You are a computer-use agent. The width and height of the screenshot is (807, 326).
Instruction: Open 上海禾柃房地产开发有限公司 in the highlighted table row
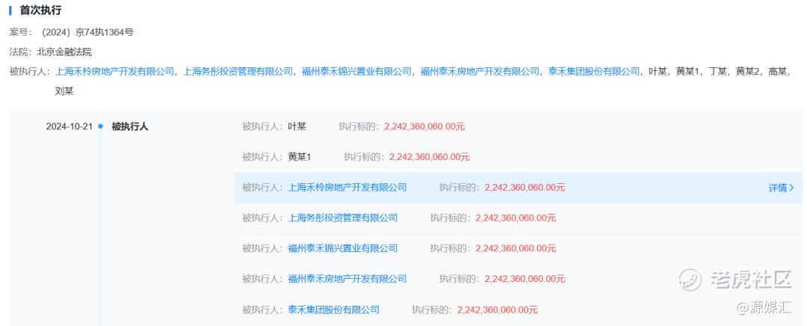(347, 188)
